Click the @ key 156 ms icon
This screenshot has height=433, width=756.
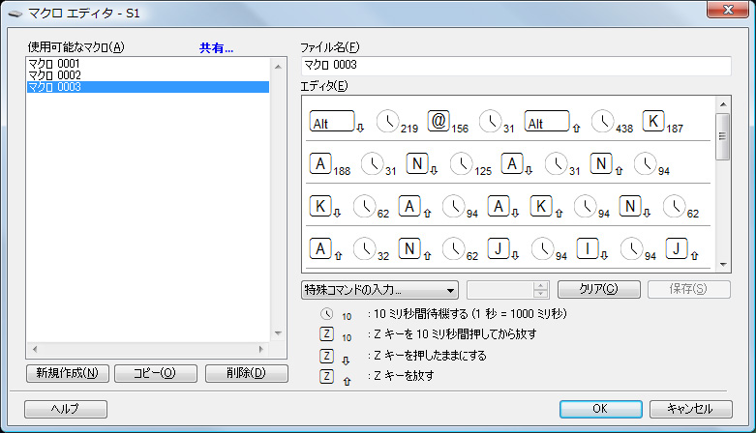point(438,122)
